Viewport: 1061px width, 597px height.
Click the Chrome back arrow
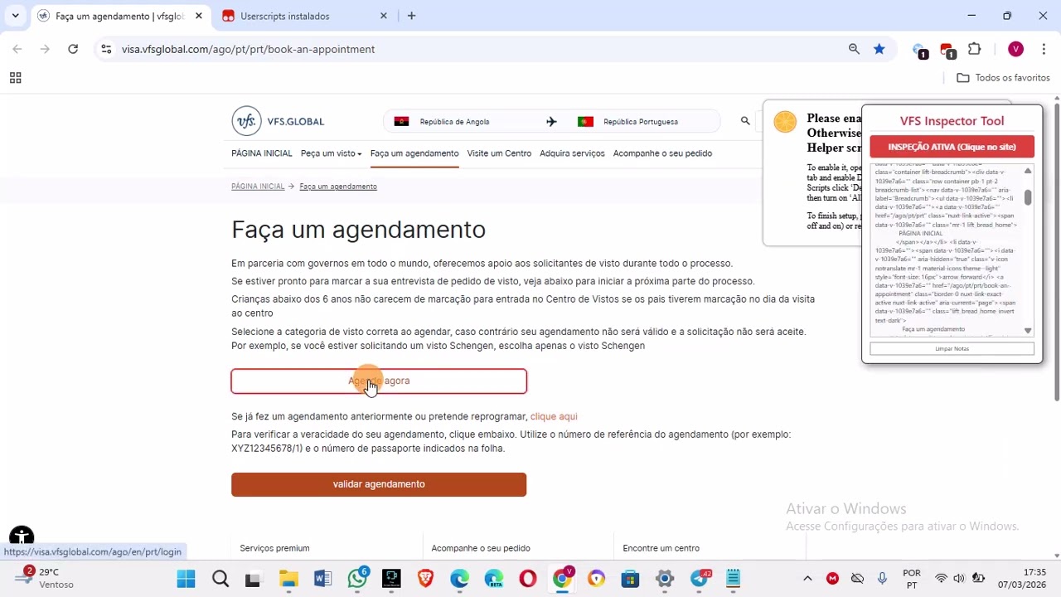(17, 49)
